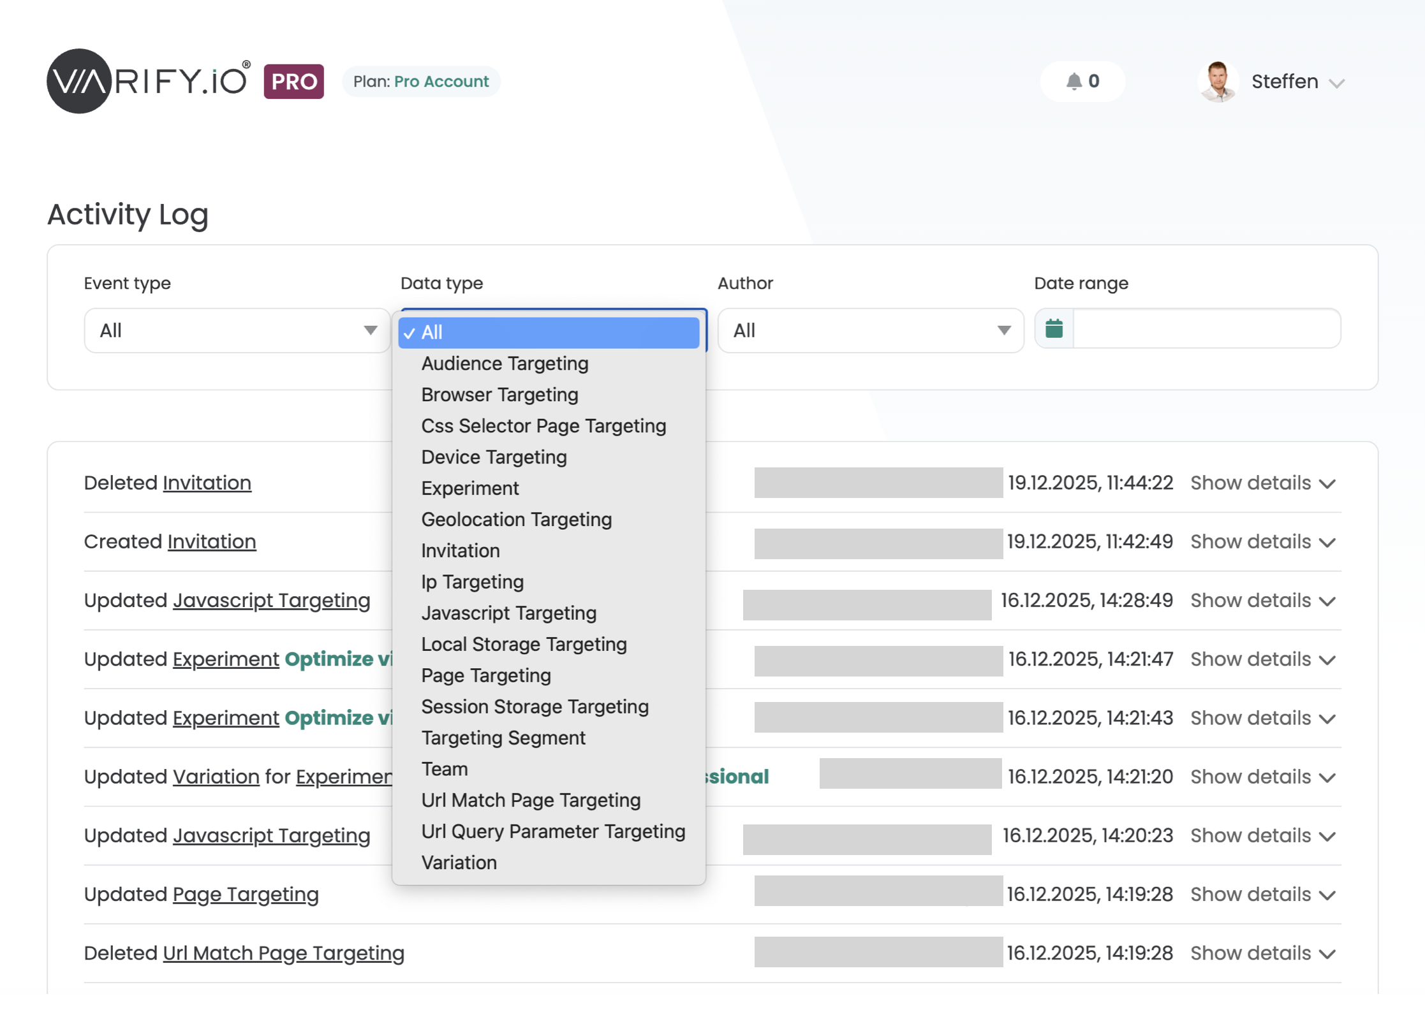Open the Event type dropdown
The width and height of the screenshot is (1425, 1024).
237,330
